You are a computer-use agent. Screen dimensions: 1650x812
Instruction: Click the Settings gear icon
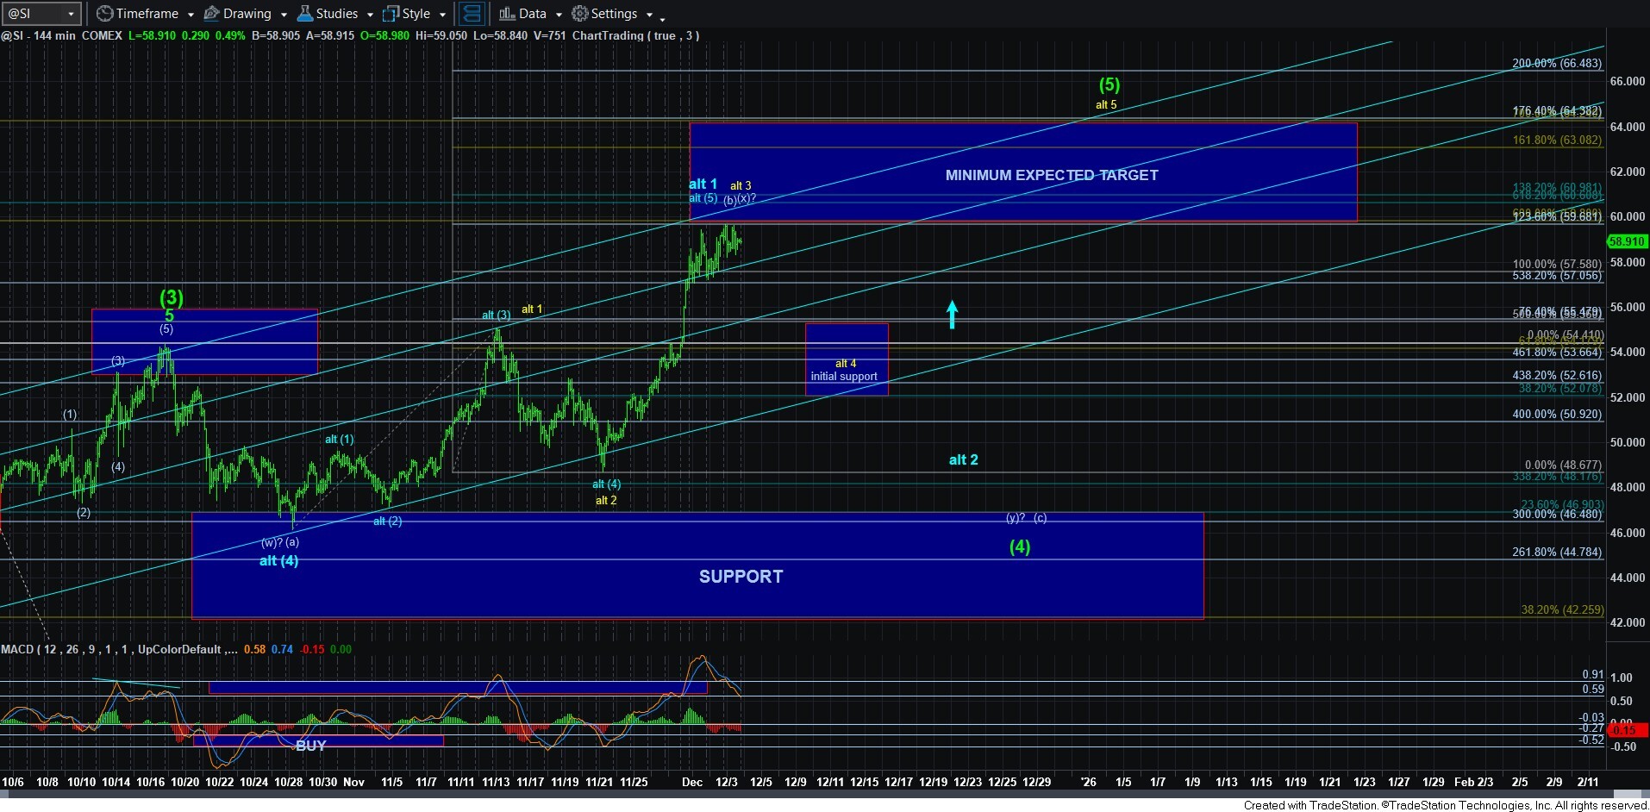(580, 14)
